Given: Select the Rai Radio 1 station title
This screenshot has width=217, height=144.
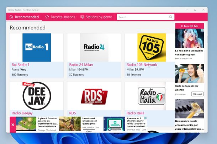Looking at the screenshot, I should click(x=21, y=65).
